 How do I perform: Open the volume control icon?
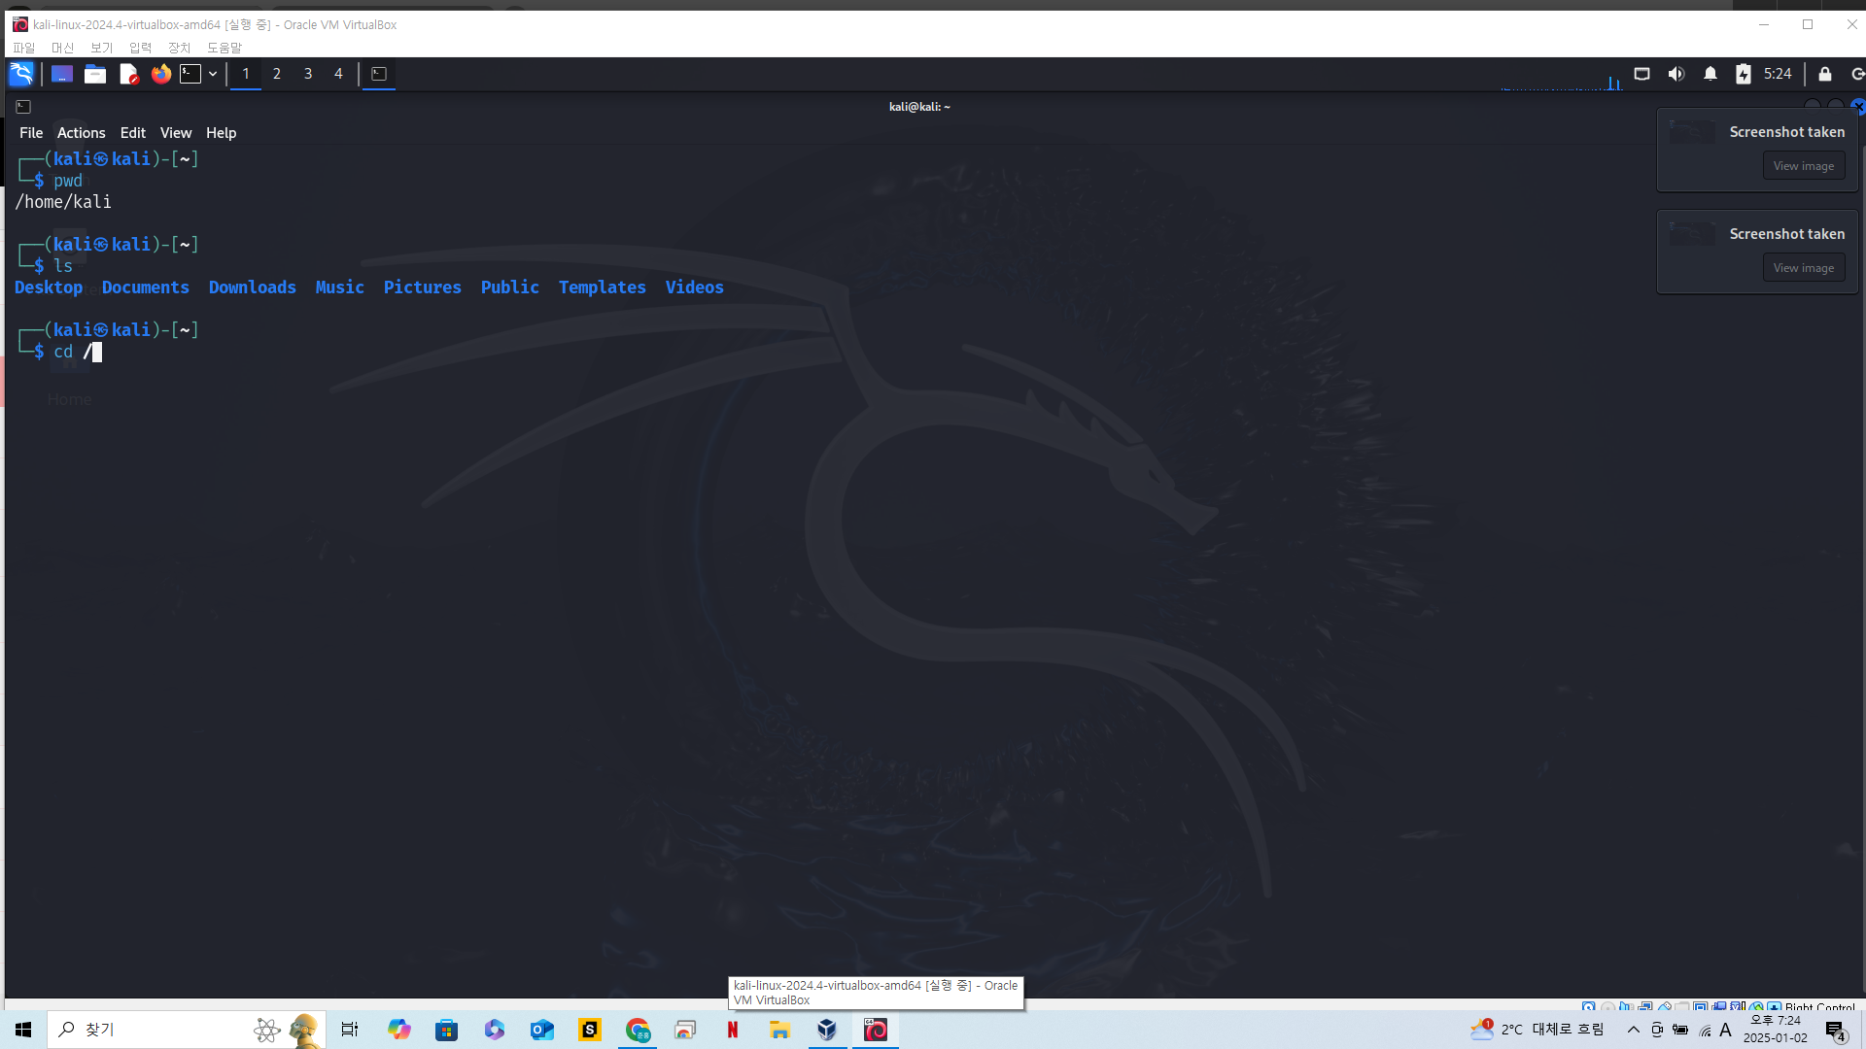pos(1676,74)
